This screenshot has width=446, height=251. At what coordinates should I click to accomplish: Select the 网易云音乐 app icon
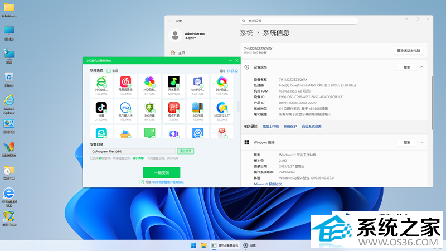[125, 81]
